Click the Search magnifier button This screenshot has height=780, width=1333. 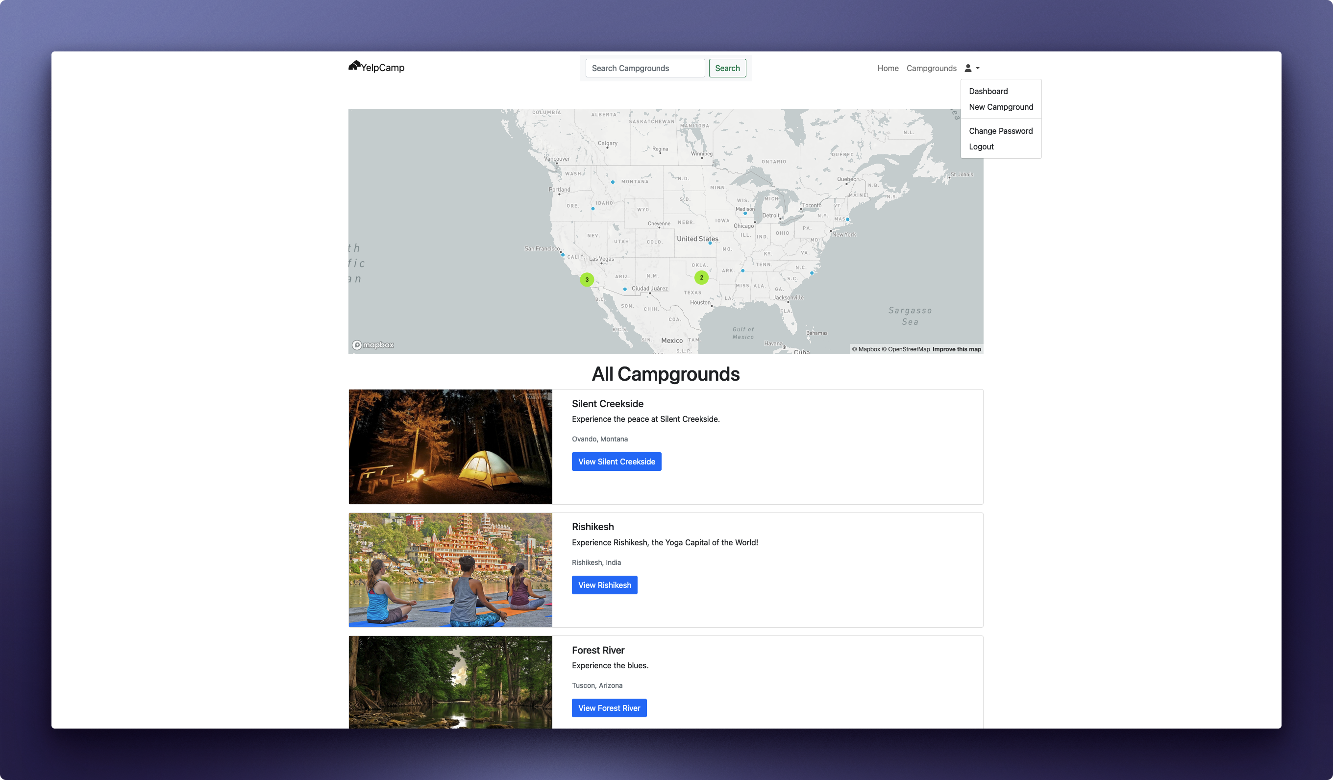[x=728, y=68]
